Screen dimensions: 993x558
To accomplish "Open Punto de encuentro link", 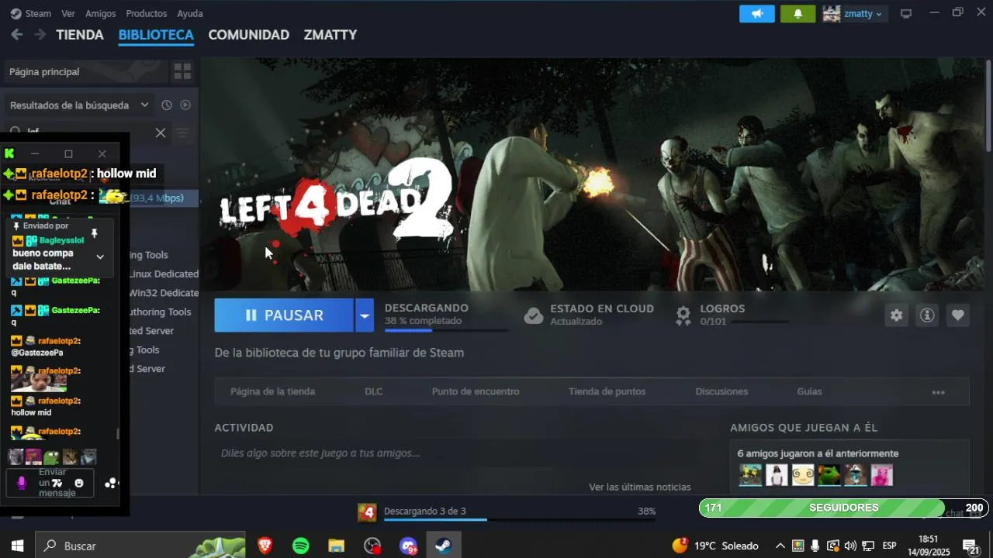I will [476, 391].
